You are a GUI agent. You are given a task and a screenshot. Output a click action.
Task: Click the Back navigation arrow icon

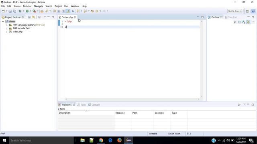pyautogui.click(x=97, y=11)
